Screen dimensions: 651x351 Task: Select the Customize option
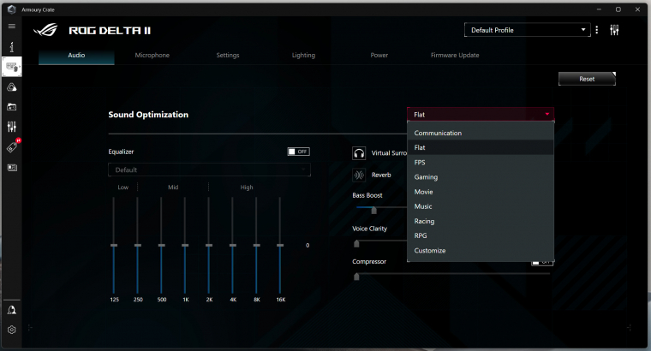click(x=481, y=251)
